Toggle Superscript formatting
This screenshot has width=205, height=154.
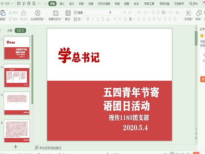[115, 19]
